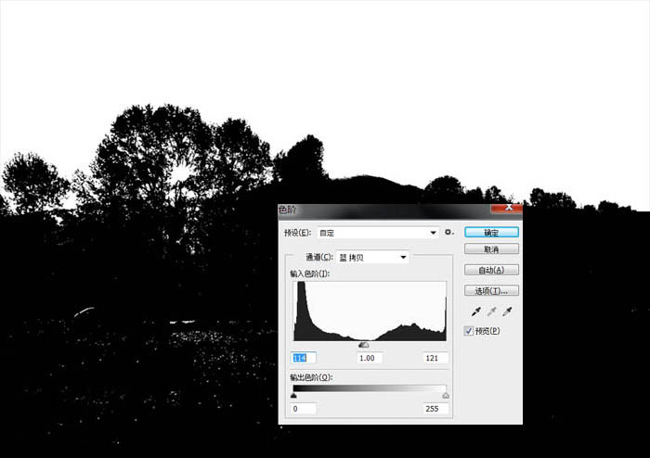Open the 通道 channel dropdown
This screenshot has height=458, width=650.
pos(372,258)
